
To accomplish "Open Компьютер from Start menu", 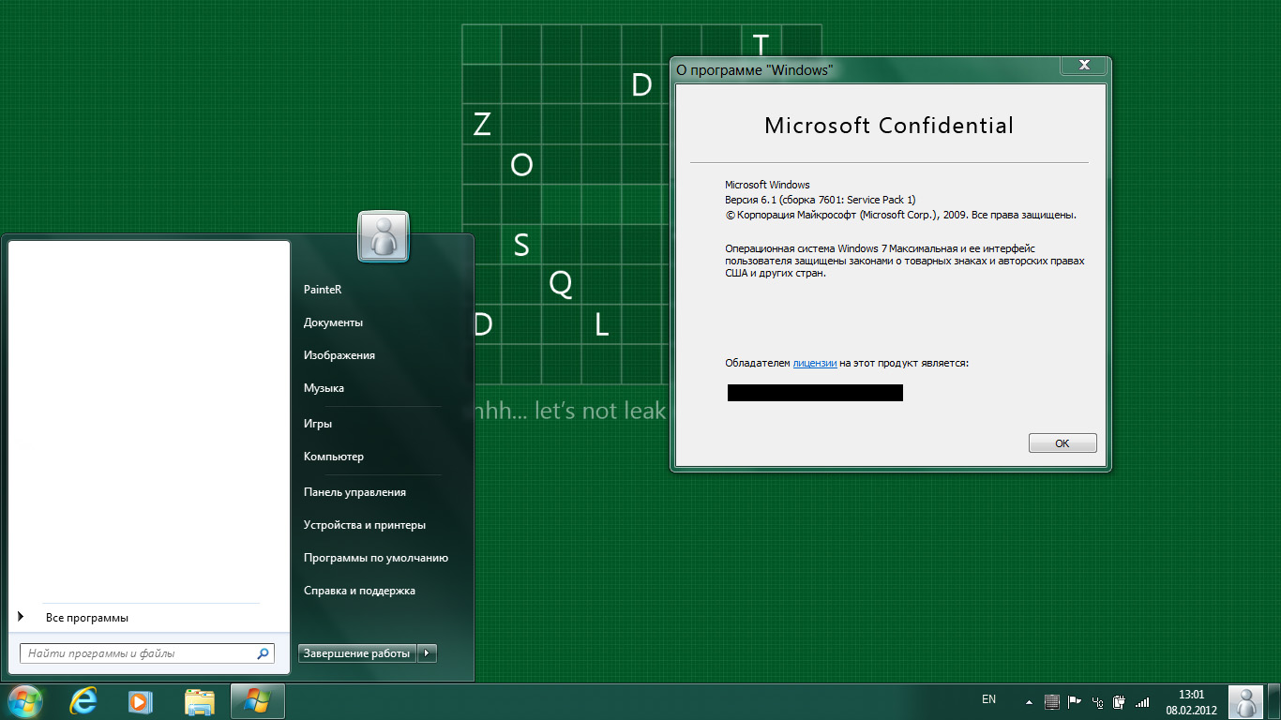I will (x=334, y=457).
